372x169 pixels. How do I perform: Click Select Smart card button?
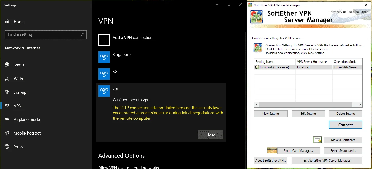pos(343,151)
